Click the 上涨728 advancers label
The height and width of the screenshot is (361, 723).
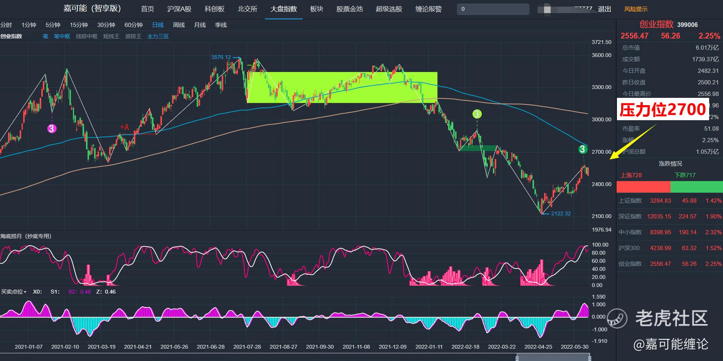point(631,175)
